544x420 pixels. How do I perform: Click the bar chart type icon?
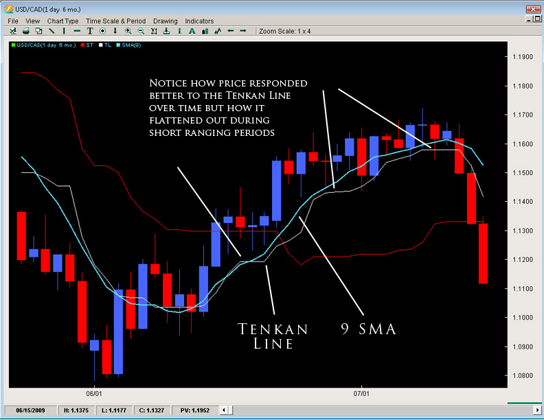[205, 31]
